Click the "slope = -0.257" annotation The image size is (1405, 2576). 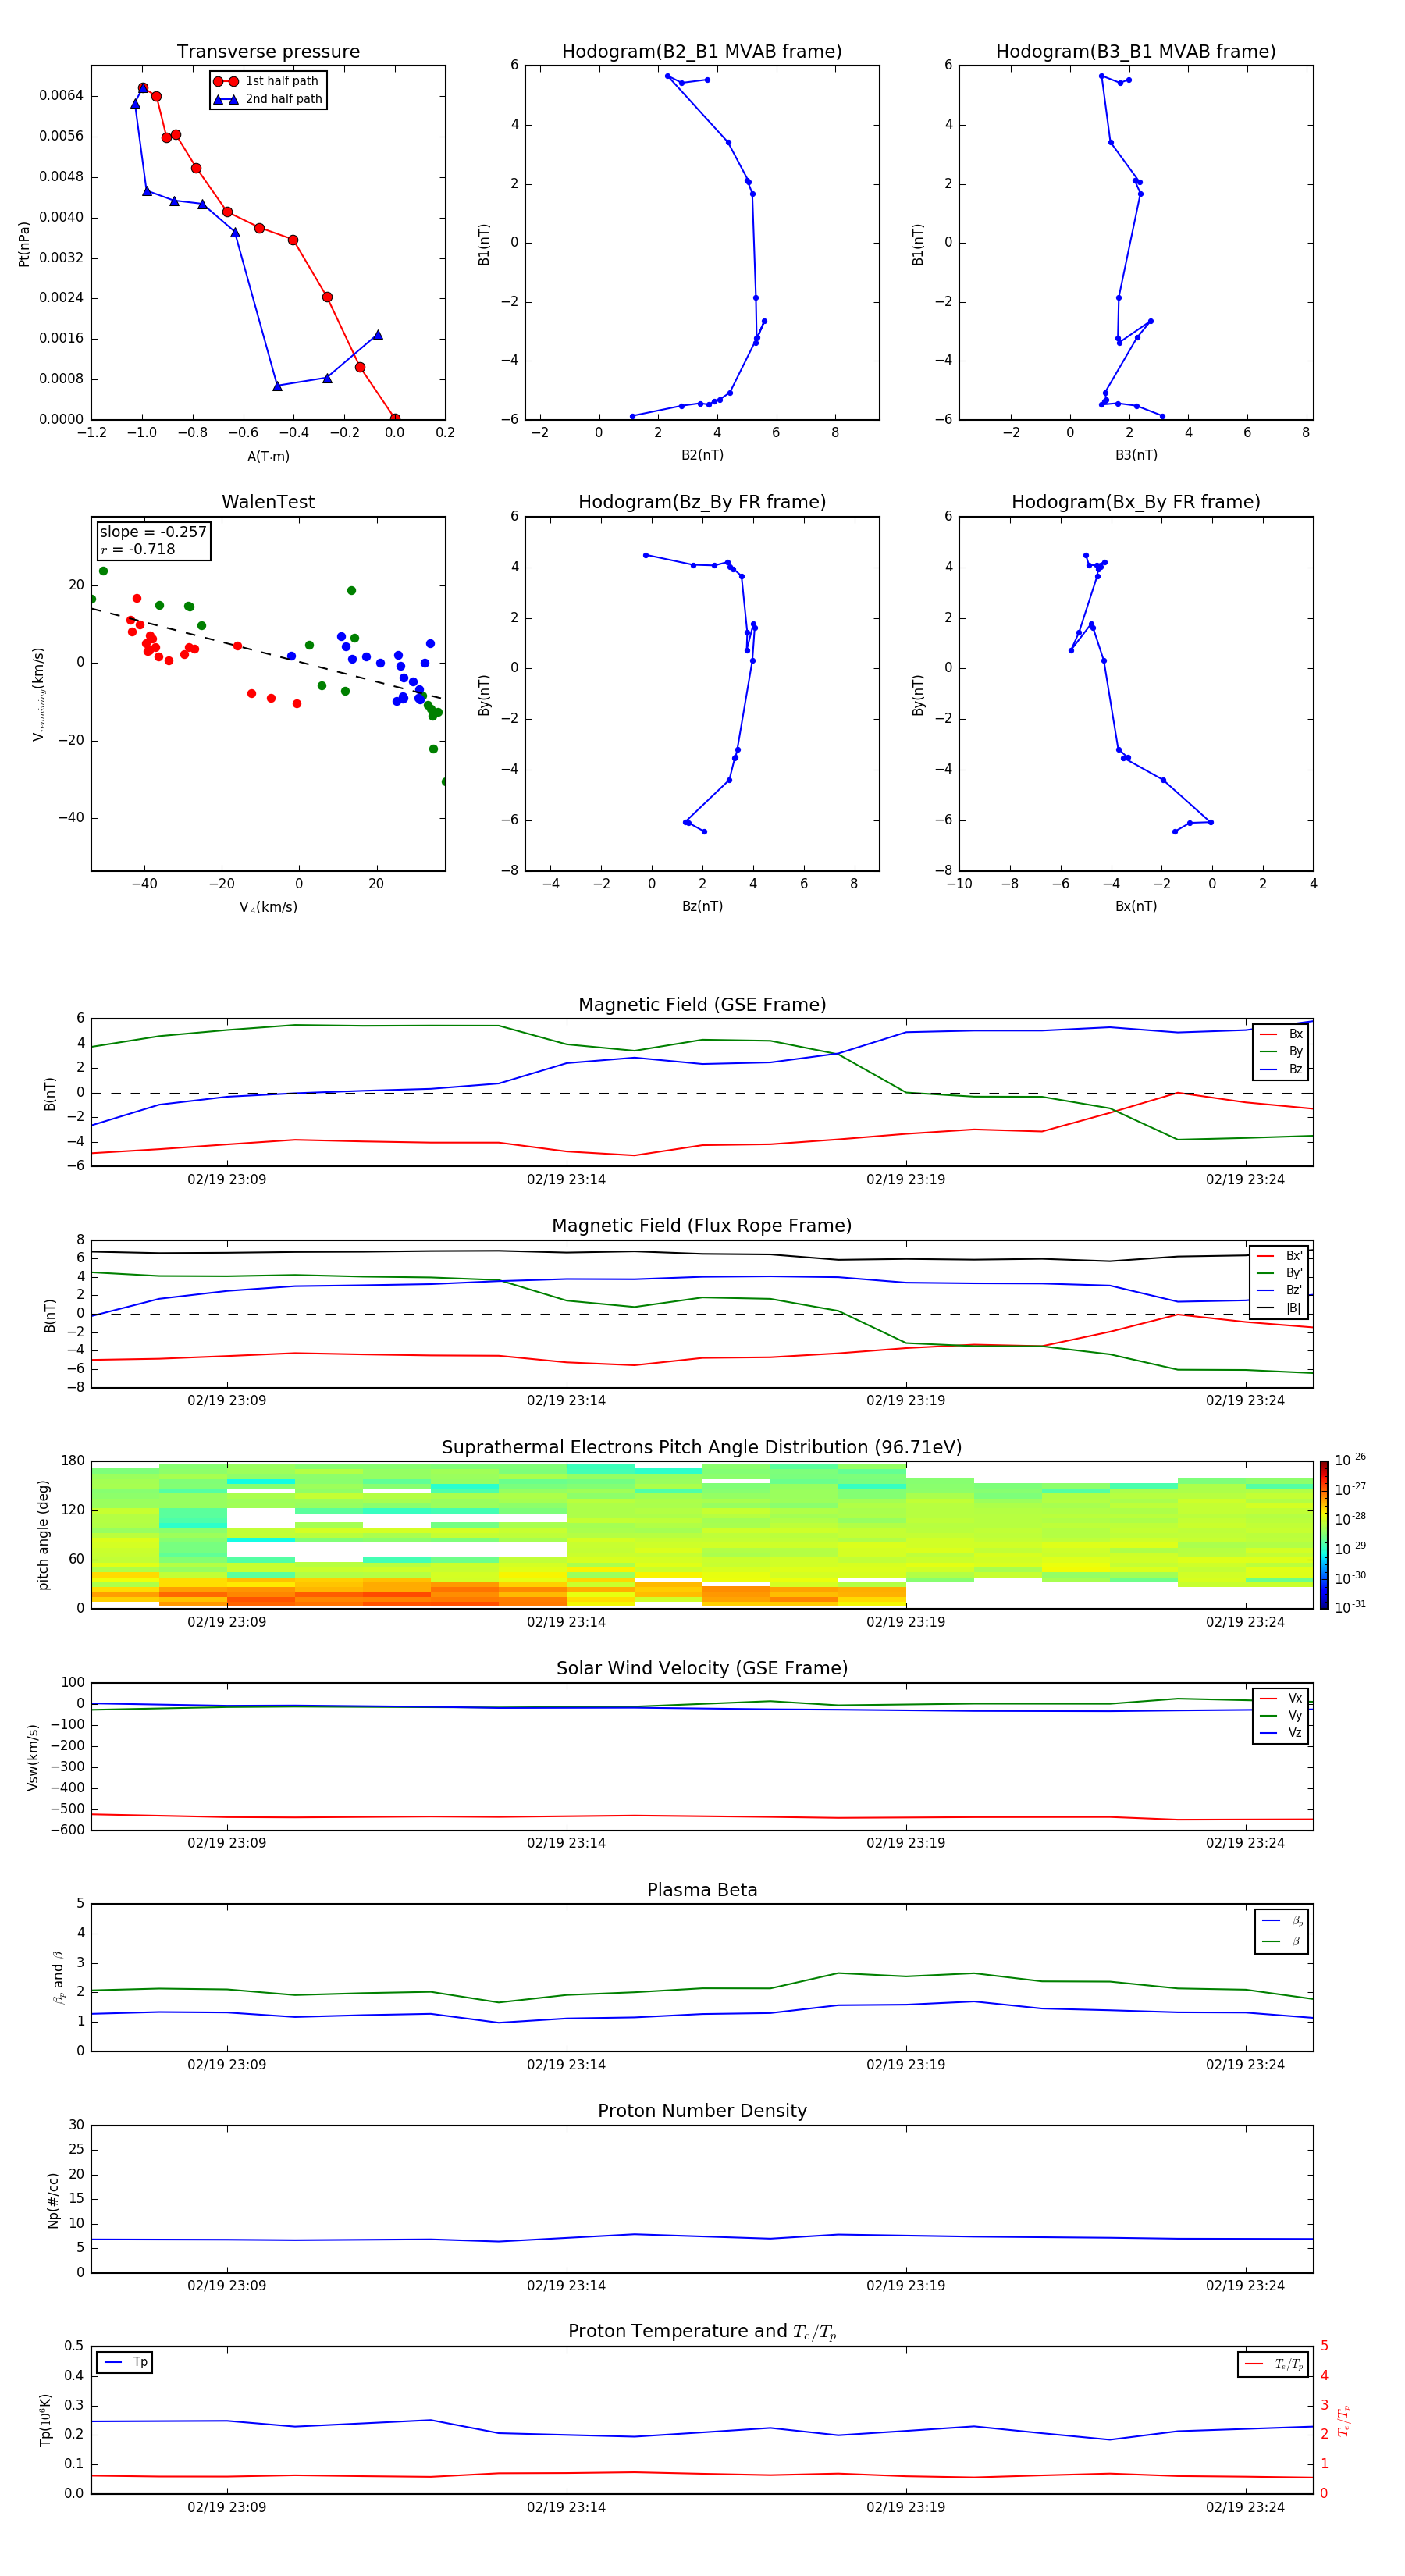tap(153, 532)
